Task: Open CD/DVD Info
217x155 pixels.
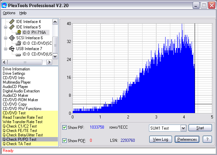Action: [x=14, y=78]
